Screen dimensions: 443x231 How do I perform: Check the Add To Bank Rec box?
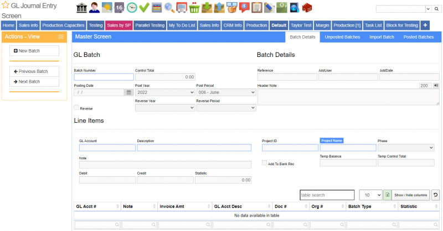click(264, 163)
